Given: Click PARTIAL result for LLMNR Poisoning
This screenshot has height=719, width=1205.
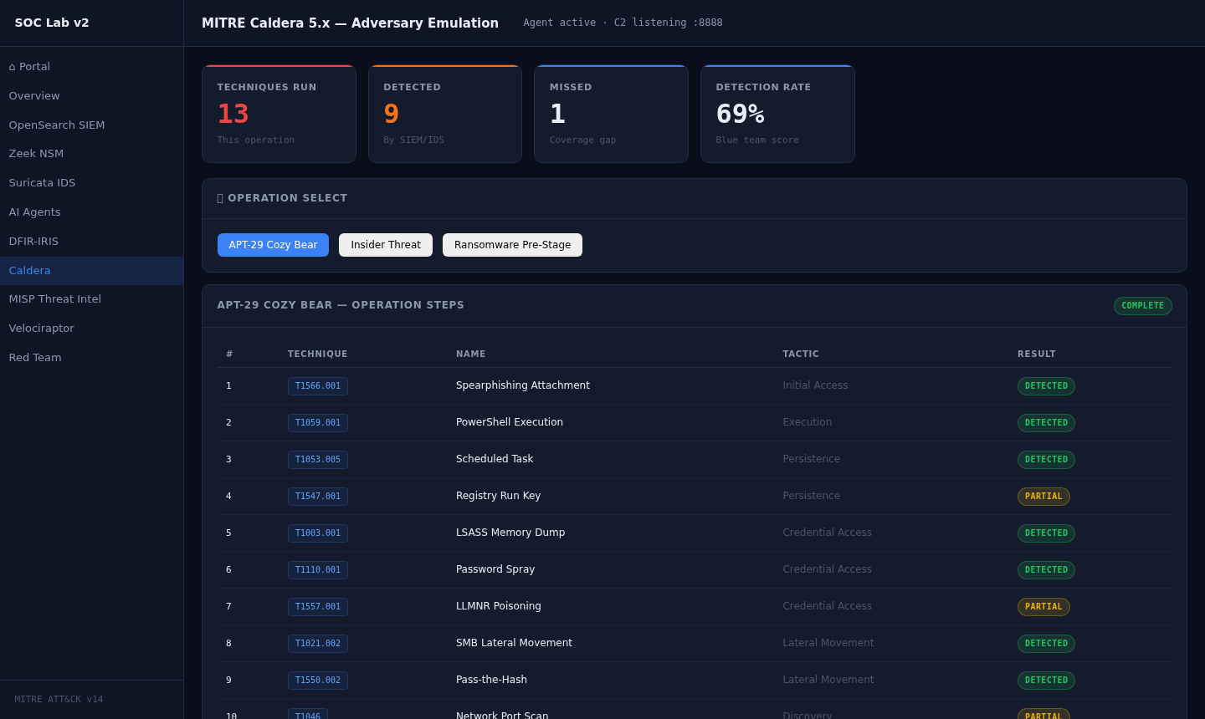Looking at the screenshot, I should click(x=1043, y=607).
